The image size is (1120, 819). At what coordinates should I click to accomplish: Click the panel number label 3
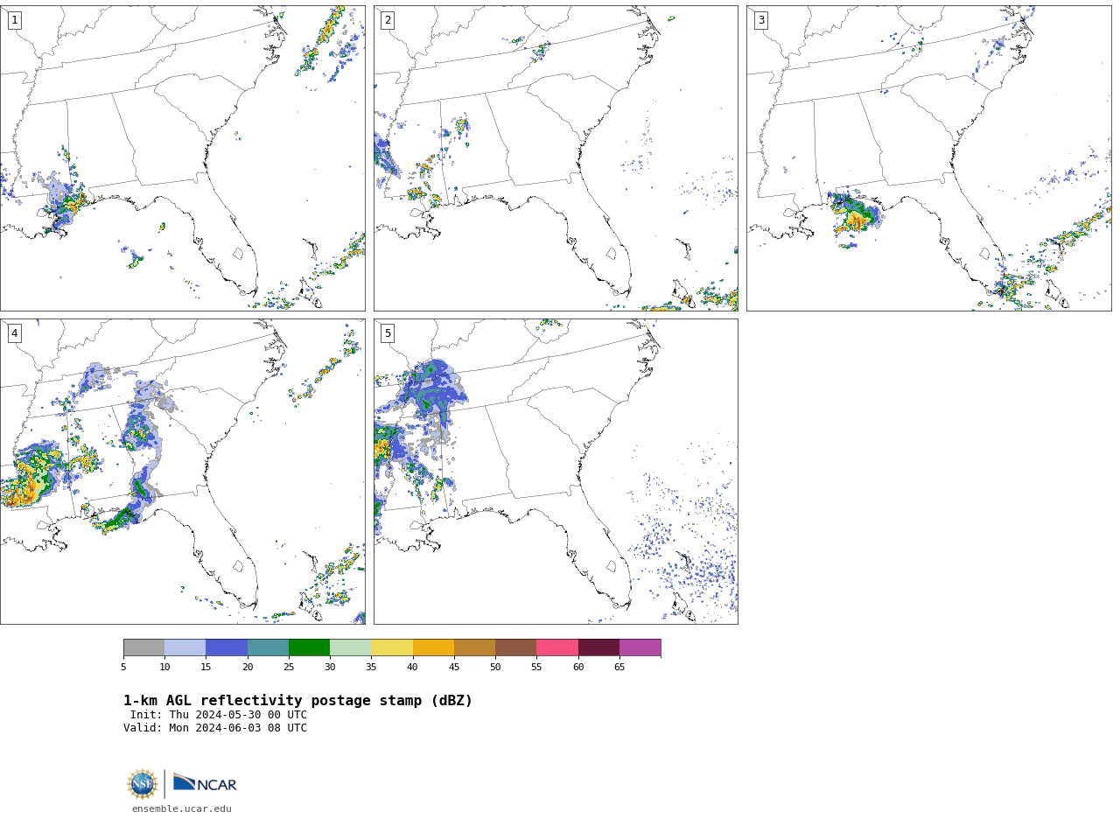[x=760, y=20]
